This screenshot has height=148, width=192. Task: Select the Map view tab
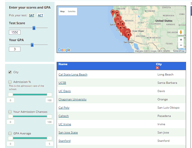(x=62, y=12)
